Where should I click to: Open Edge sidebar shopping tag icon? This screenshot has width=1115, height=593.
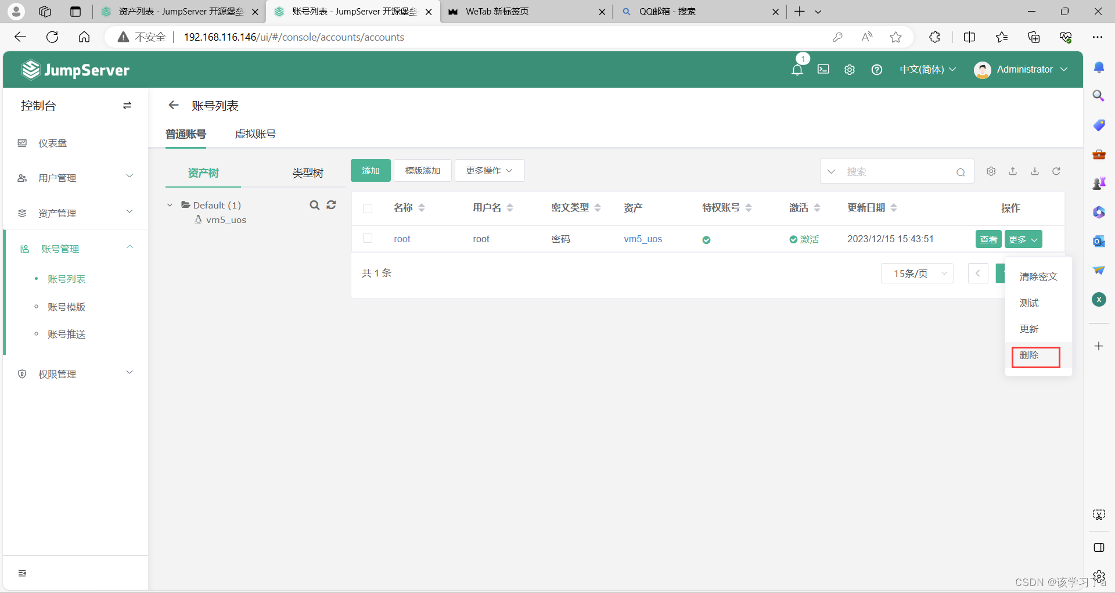coord(1099,125)
